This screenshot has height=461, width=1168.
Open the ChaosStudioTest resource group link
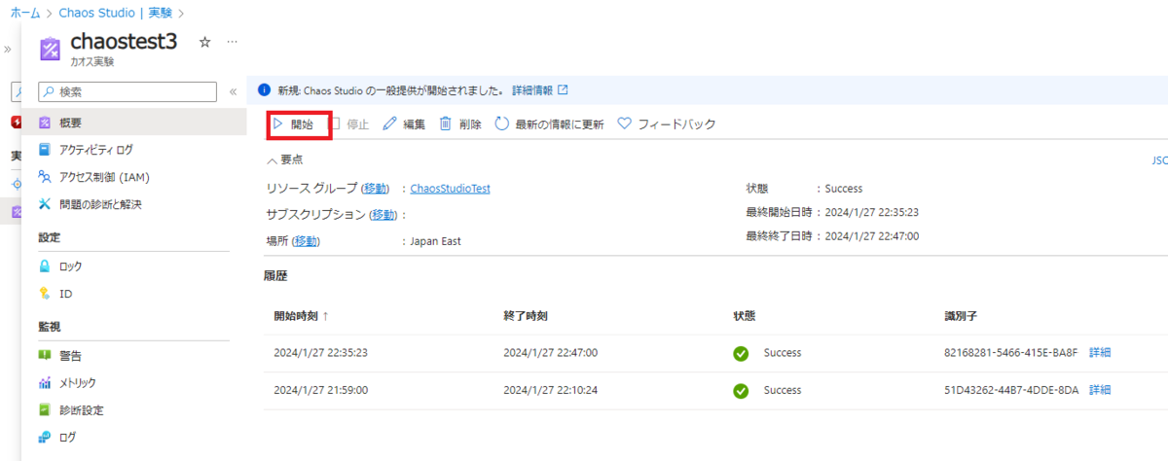(450, 189)
